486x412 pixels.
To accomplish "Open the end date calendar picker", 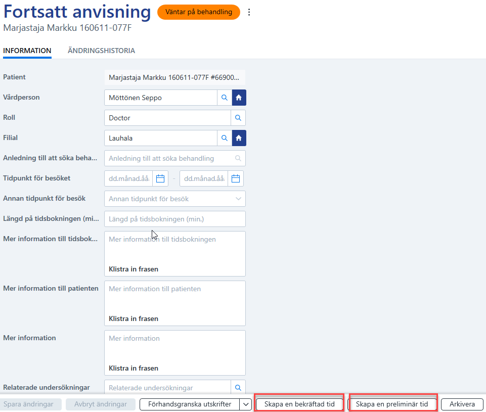I will tap(236, 178).
